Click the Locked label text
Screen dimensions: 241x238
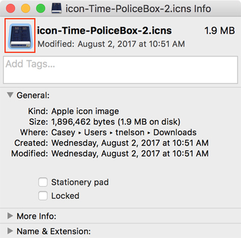coord(65,196)
